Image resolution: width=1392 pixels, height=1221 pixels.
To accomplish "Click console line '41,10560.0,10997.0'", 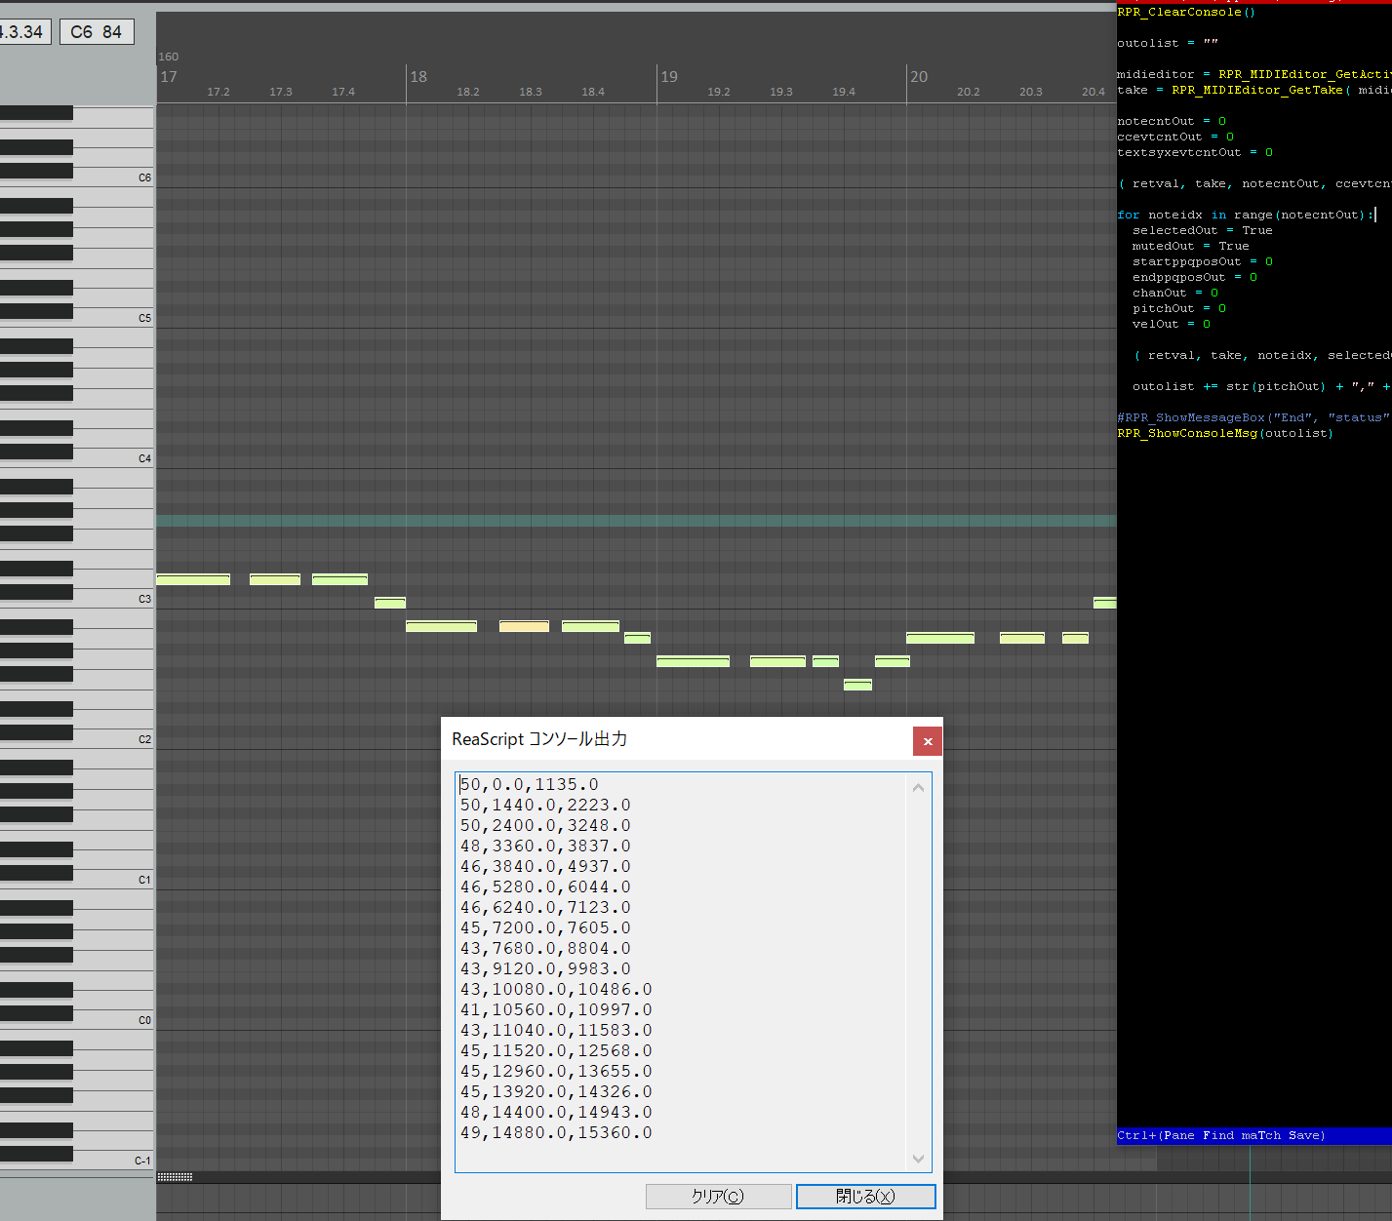I will [x=556, y=1009].
